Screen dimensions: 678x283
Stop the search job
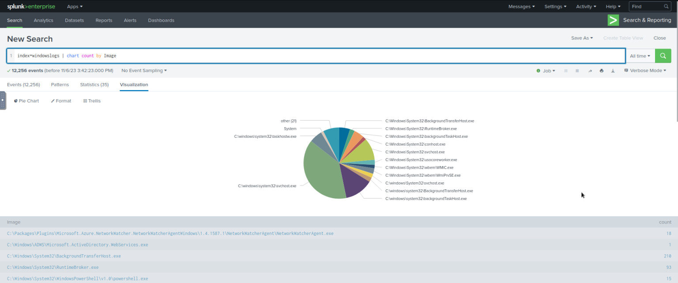(x=577, y=70)
